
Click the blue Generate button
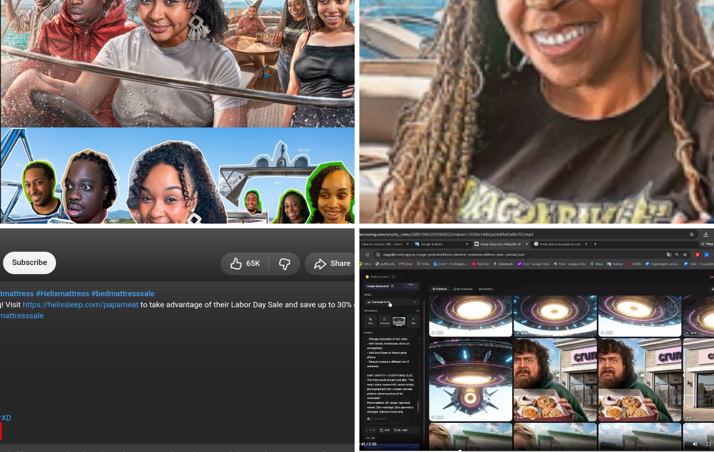coord(392,446)
